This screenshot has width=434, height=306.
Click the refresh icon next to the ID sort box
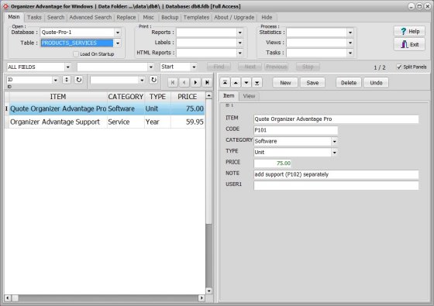click(x=79, y=80)
